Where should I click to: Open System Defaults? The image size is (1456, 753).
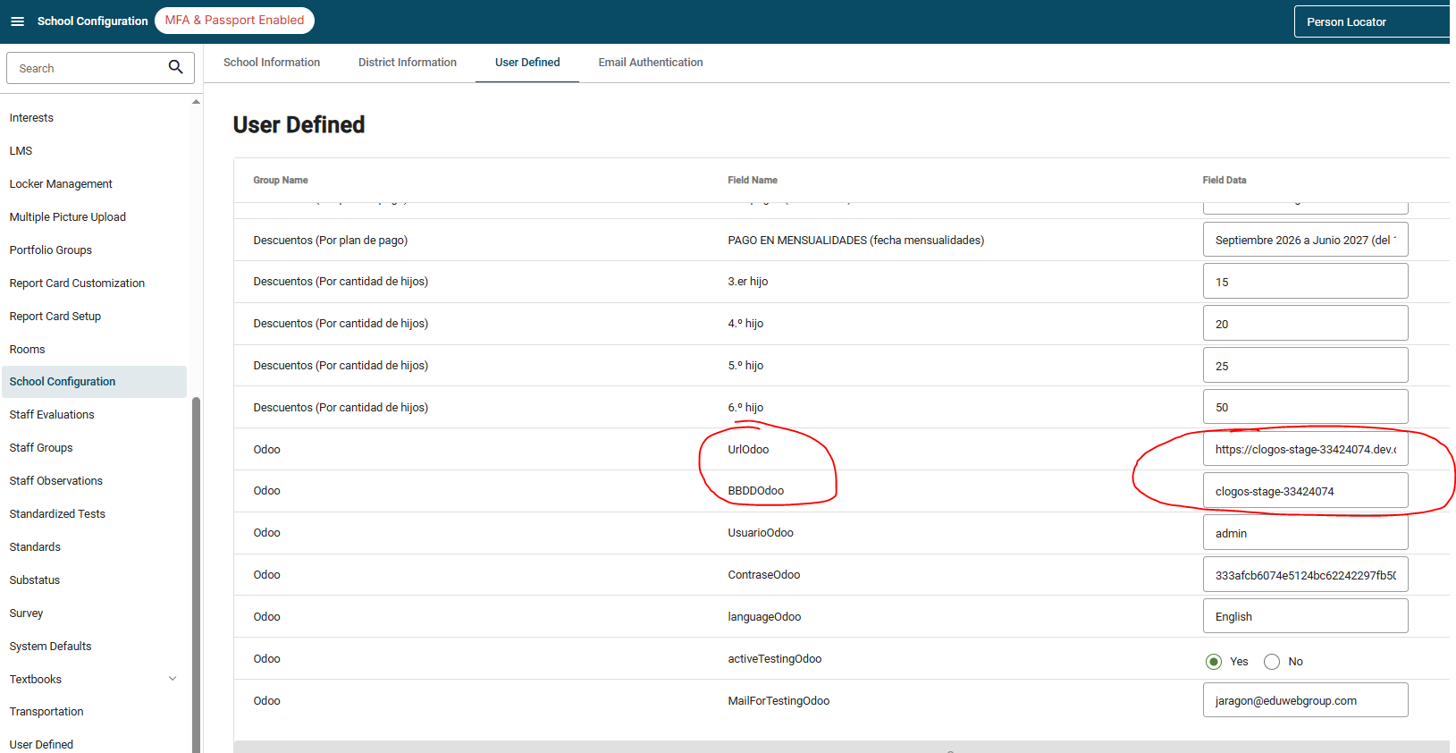50,647
